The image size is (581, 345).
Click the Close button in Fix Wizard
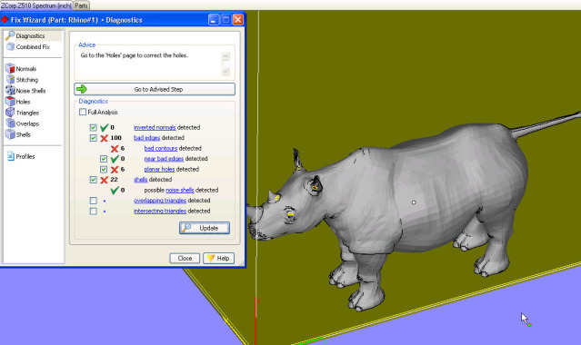tap(185, 258)
